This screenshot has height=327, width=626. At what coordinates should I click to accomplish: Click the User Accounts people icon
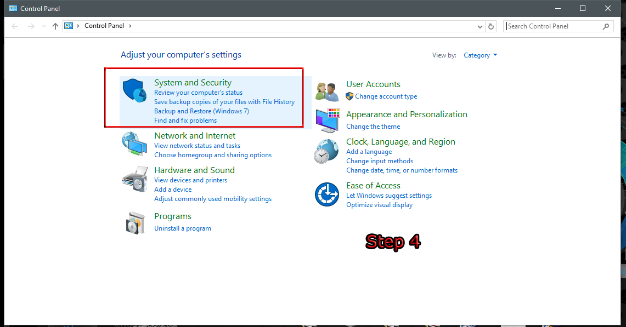point(326,90)
